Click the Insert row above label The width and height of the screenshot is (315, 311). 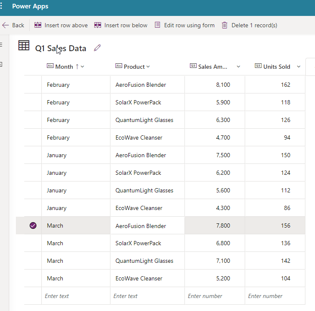click(x=66, y=25)
